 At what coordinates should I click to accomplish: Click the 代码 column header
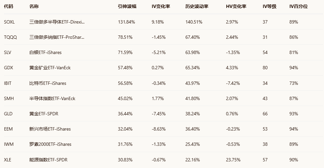pos(8,6)
